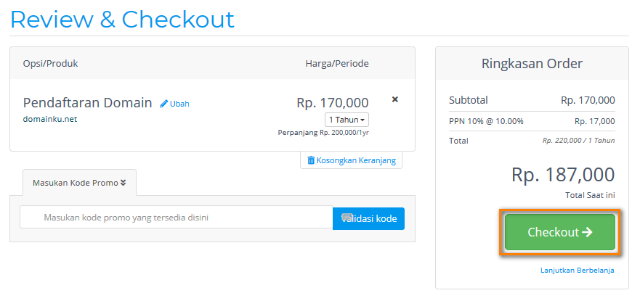The image size is (640, 301).
Task: Click the Review & Checkout page heading
Action: coord(122,19)
